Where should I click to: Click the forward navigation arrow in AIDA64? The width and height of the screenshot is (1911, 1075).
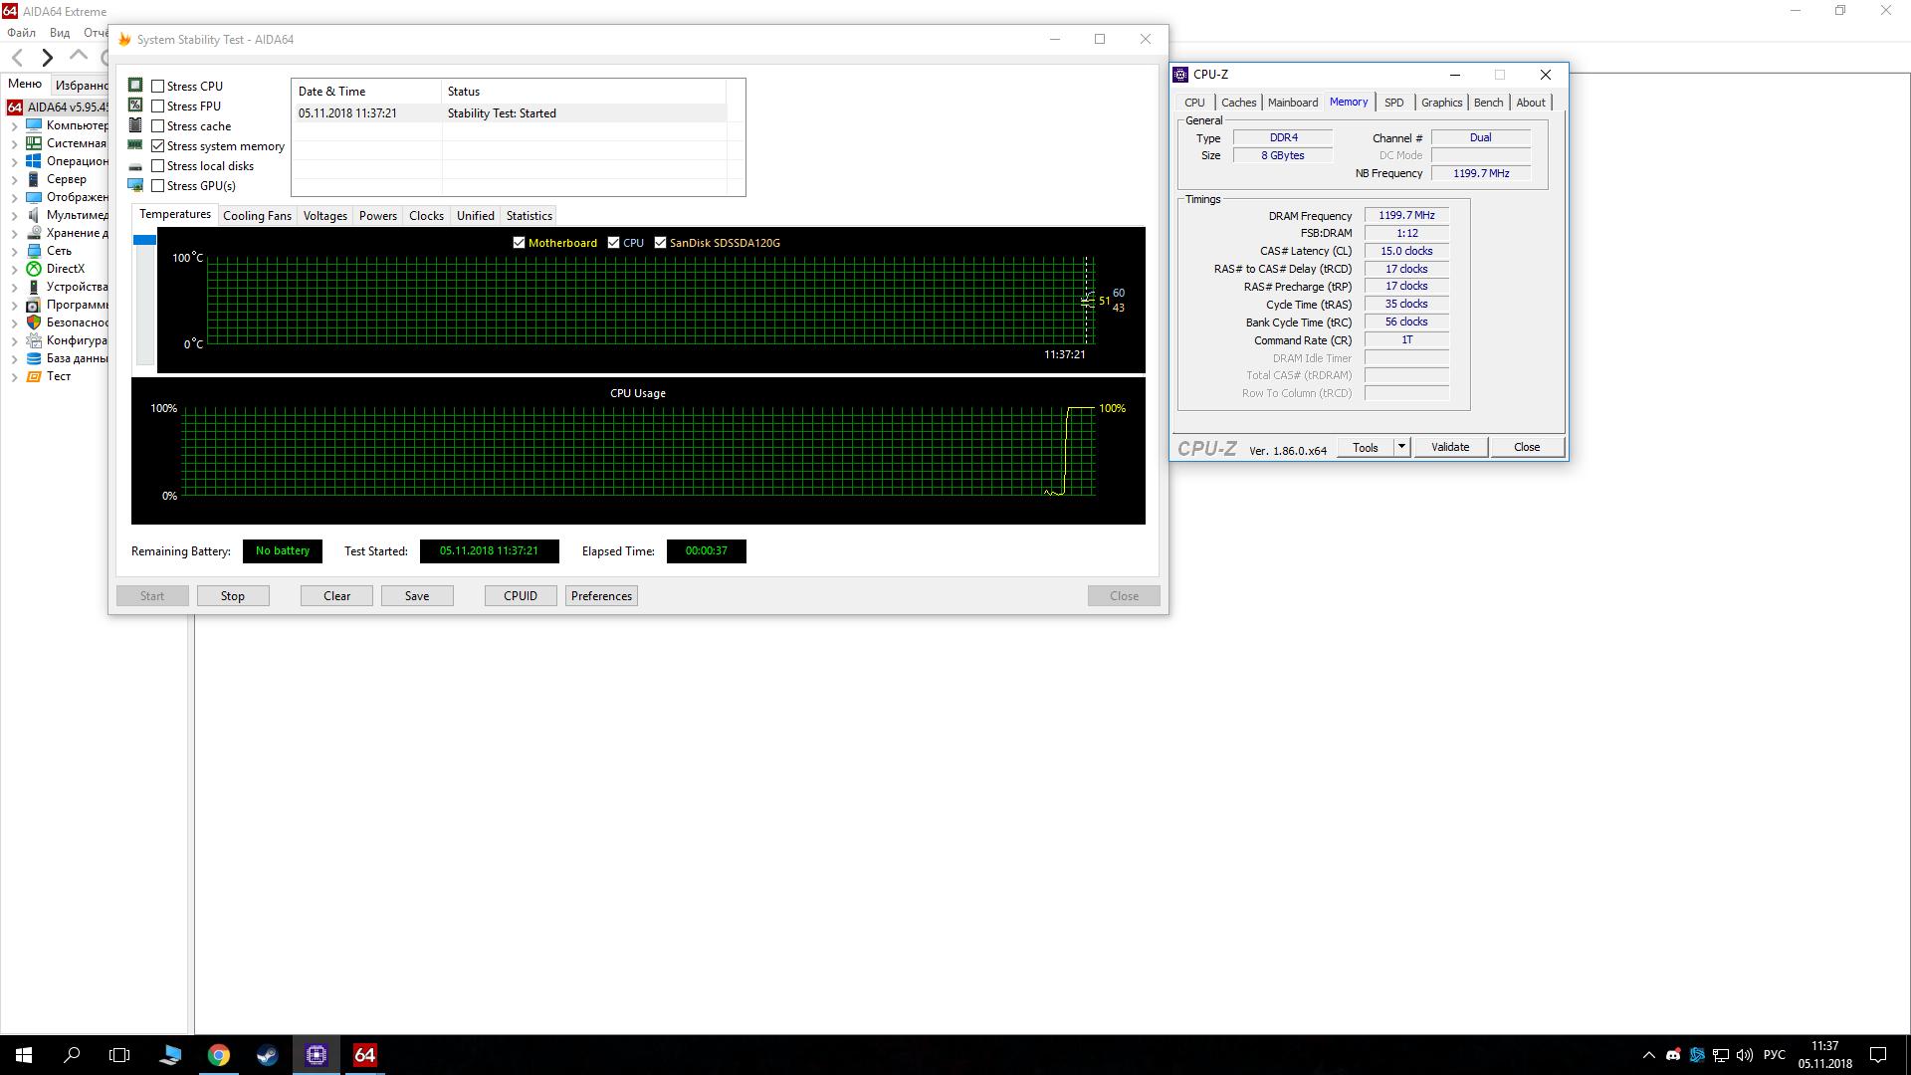47,58
